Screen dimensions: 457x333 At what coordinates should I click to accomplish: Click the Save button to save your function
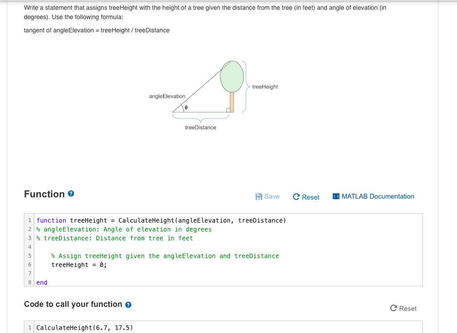pyautogui.click(x=267, y=196)
